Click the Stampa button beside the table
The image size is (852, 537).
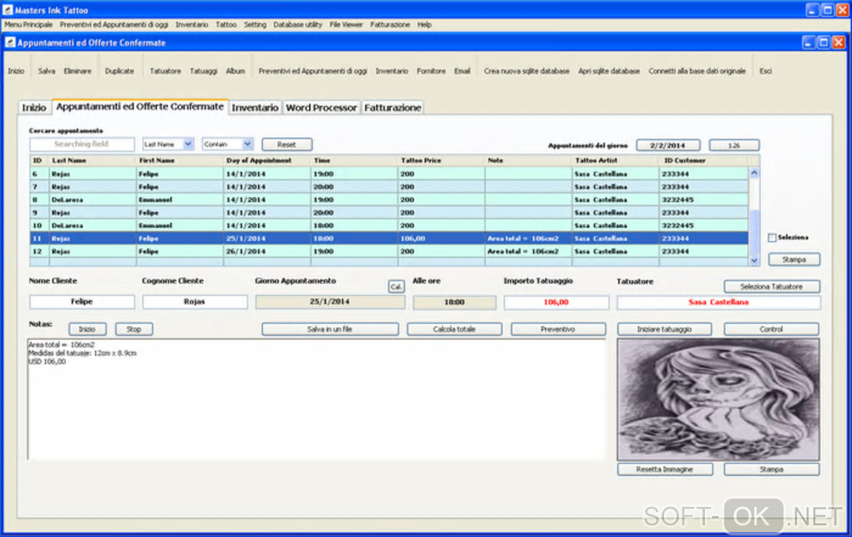pos(794,260)
